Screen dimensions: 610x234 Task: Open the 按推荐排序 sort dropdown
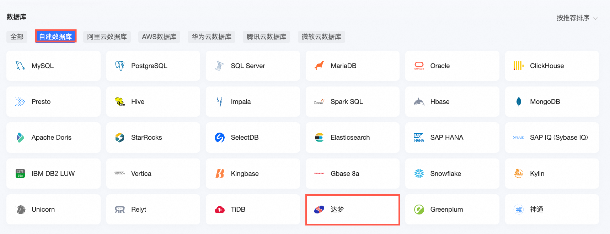577,18
